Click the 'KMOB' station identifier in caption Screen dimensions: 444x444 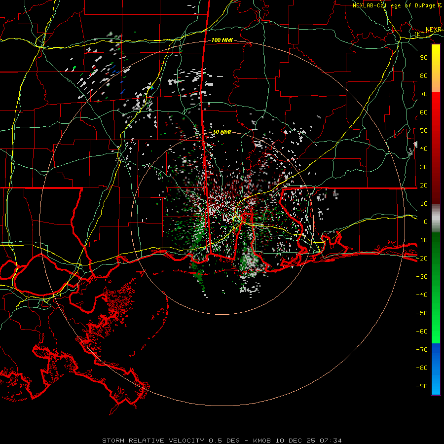(262, 441)
